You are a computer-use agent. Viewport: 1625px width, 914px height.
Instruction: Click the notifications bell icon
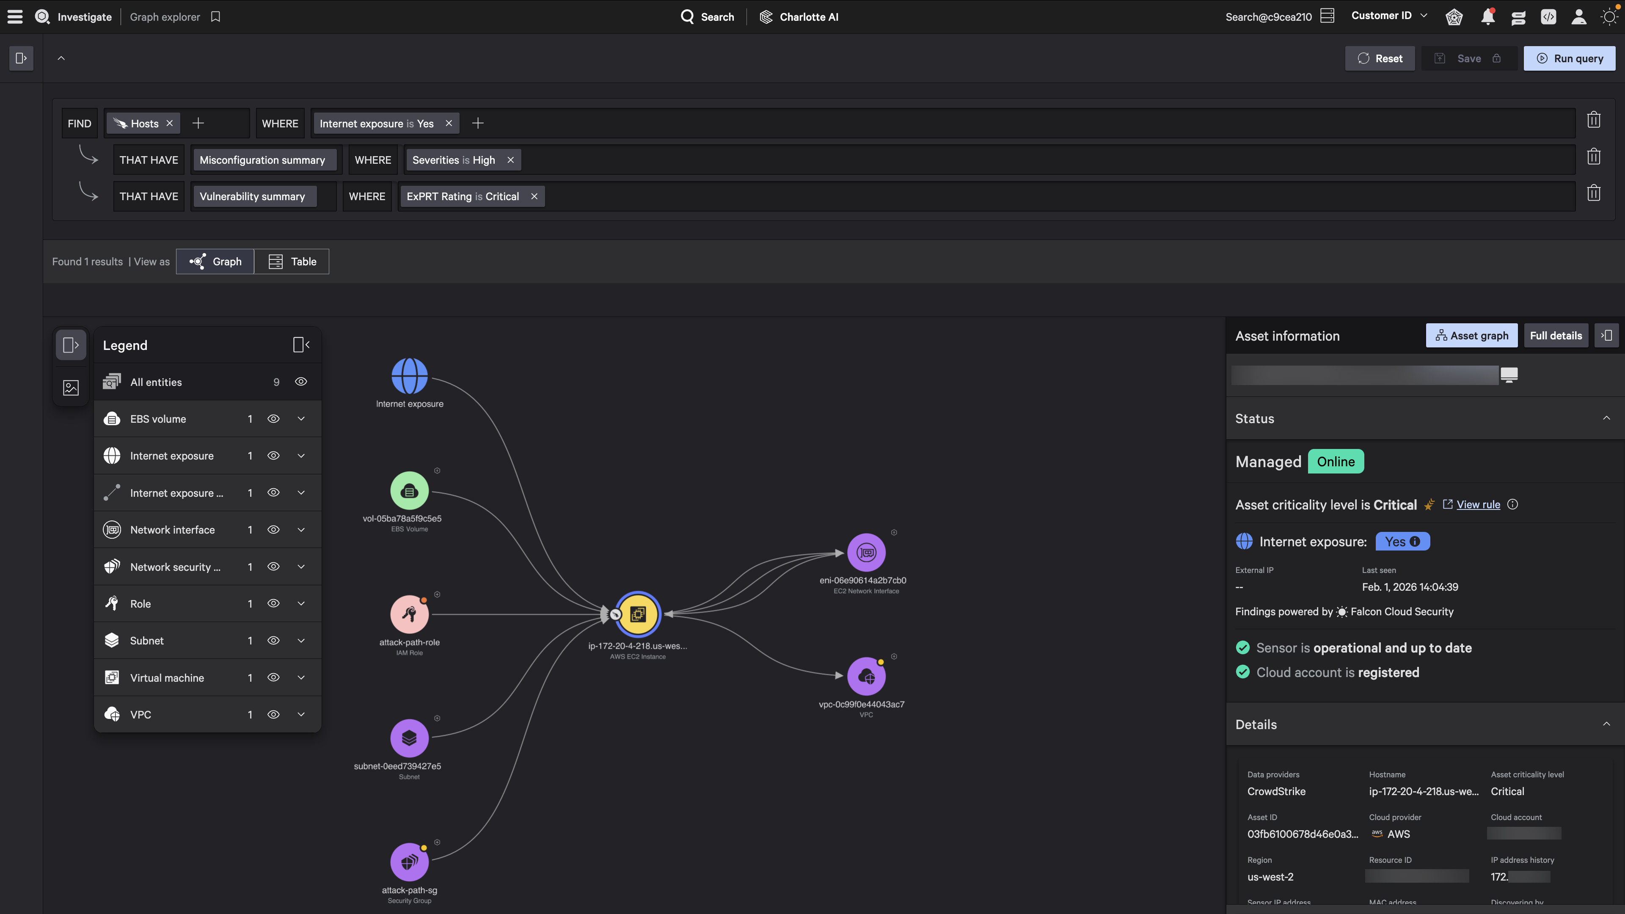(x=1487, y=17)
